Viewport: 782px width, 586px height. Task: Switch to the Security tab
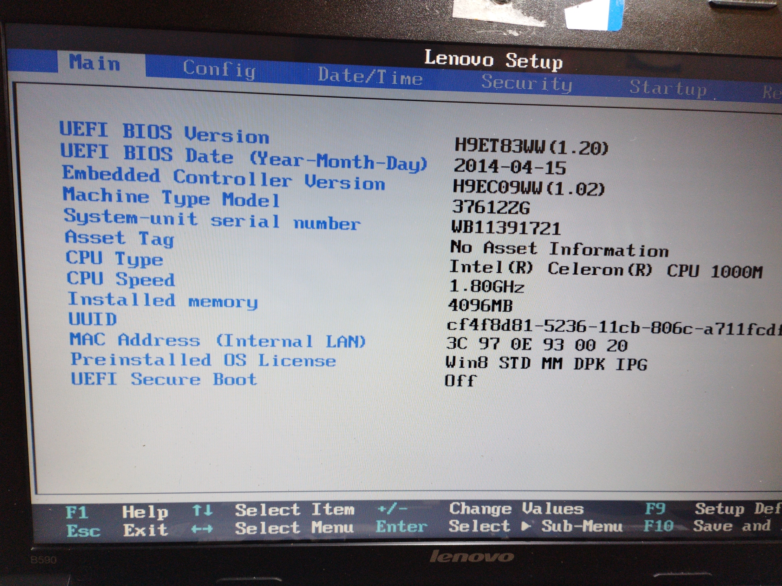[527, 83]
